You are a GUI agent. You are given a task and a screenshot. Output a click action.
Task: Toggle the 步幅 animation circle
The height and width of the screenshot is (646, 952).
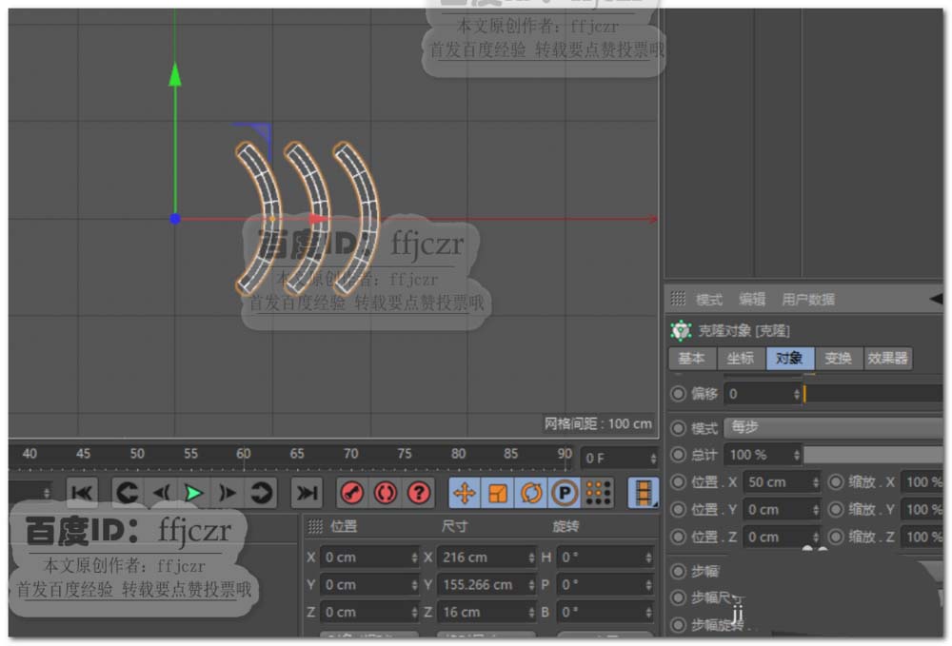(678, 571)
